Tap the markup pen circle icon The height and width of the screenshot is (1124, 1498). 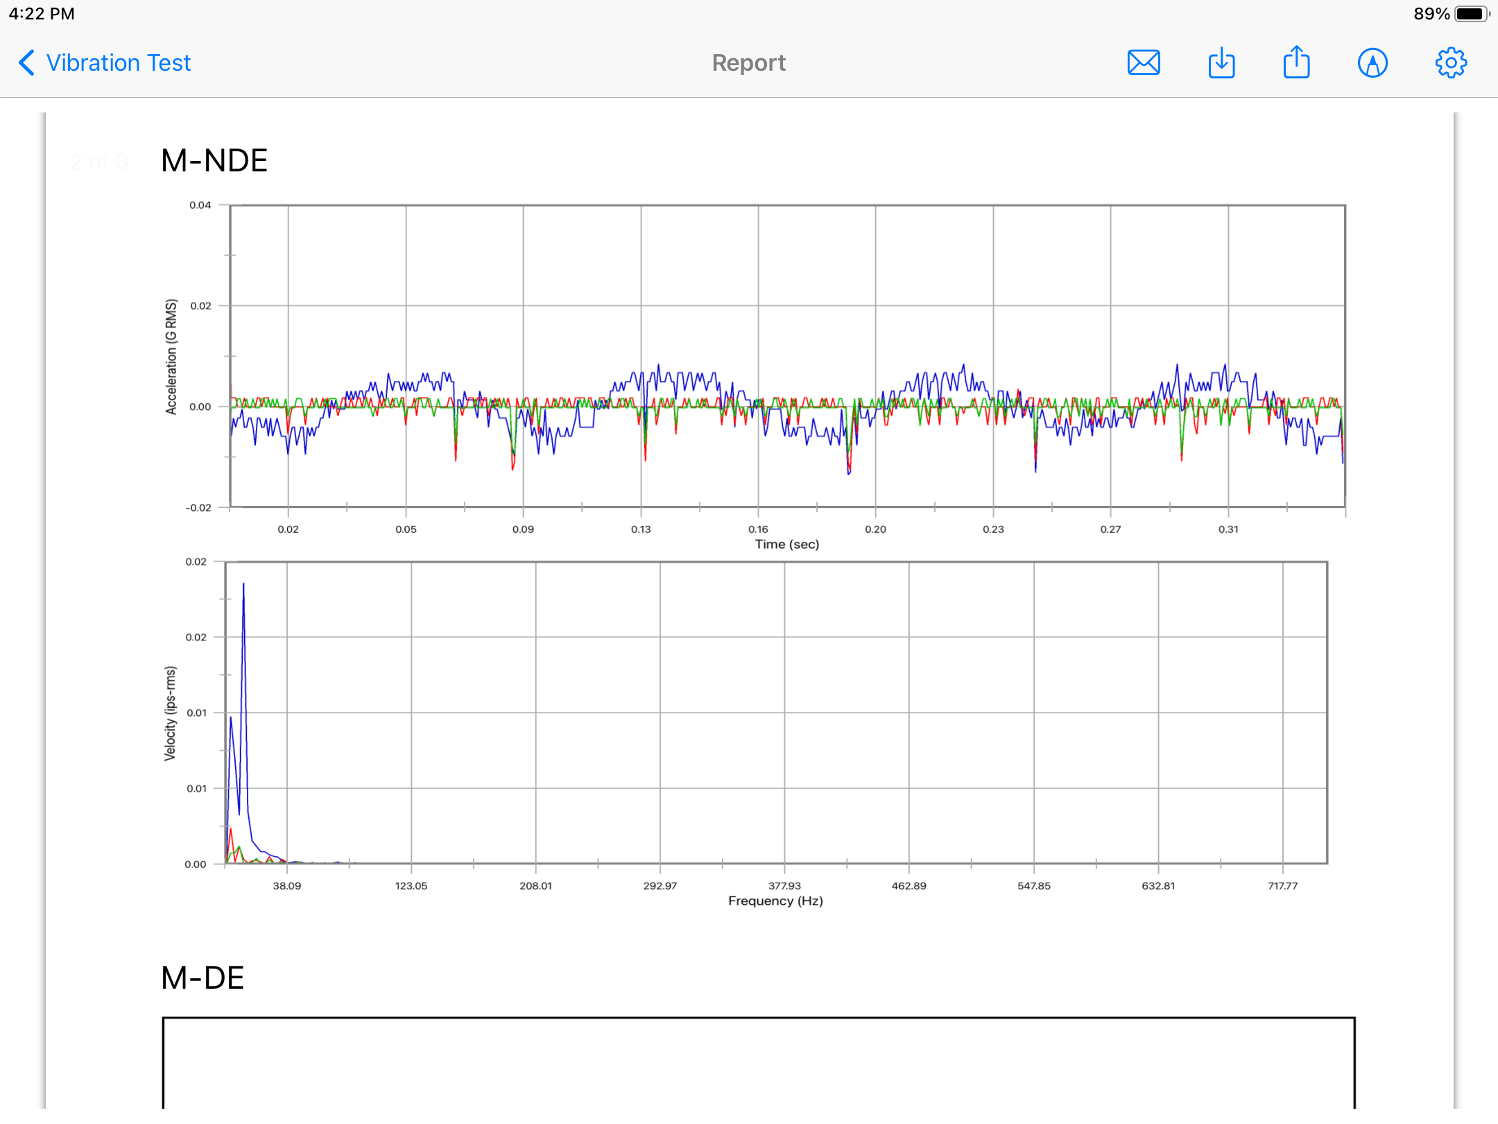click(x=1372, y=62)
